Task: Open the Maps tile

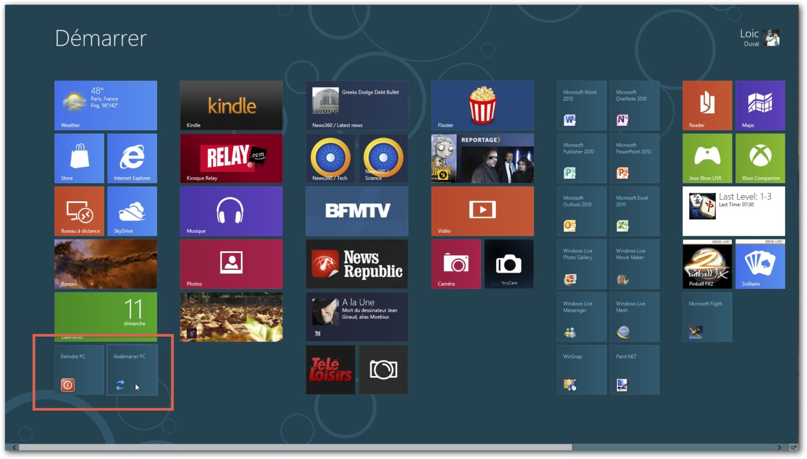Action: (x=760, y=105)
